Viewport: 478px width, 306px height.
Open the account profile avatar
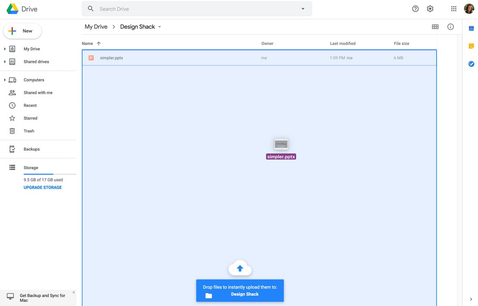point(469,9)
